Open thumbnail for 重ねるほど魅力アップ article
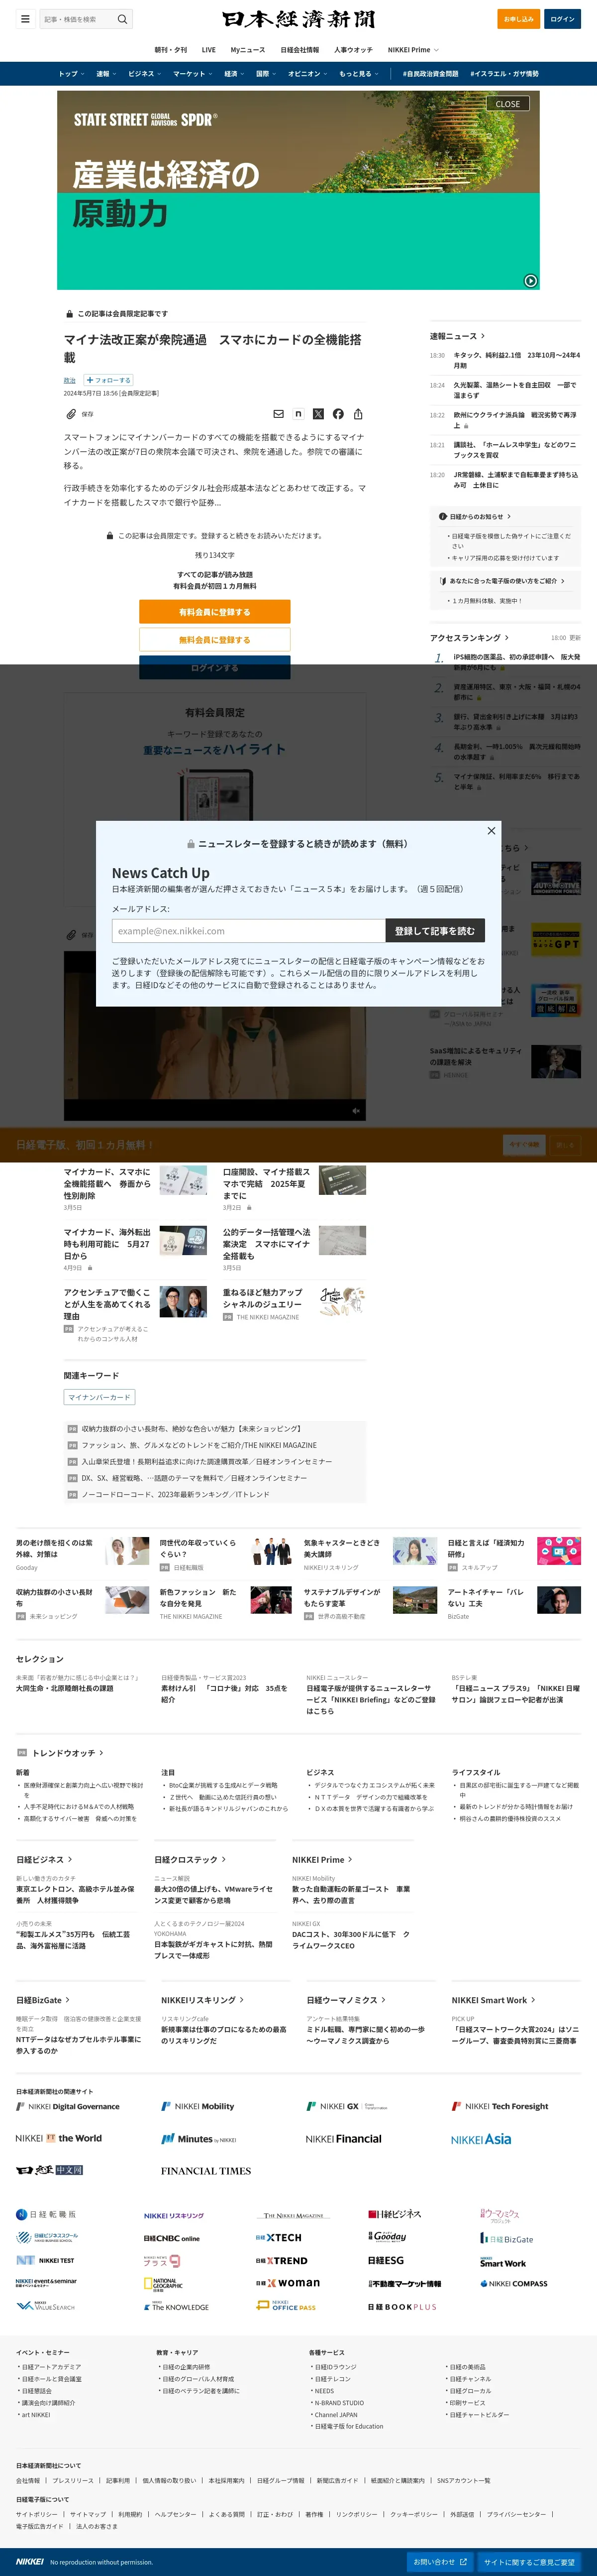The image size is (597, 2576). [342, 1300]
